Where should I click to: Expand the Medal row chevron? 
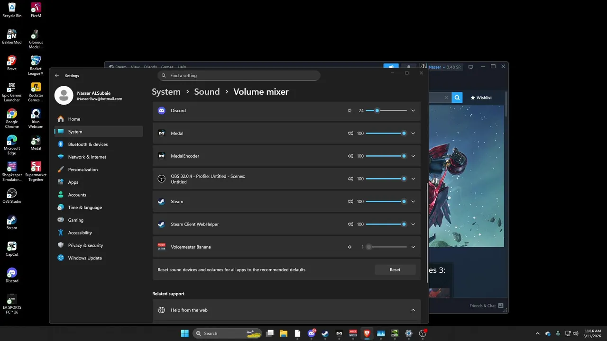point(413,133)
